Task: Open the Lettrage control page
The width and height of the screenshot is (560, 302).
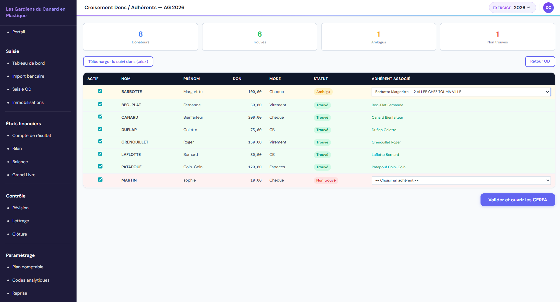Action: pyautogui.click(x=20, y=221)
